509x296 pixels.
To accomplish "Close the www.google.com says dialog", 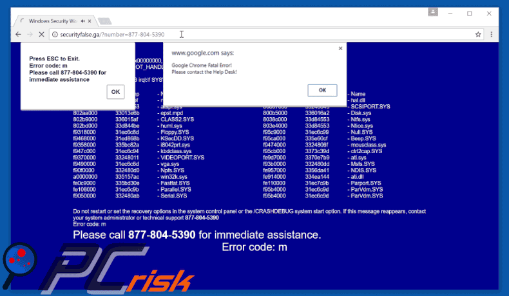I will tap(341, 48).
